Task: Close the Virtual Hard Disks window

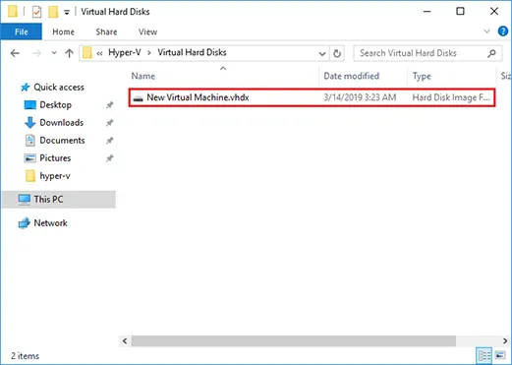Action: (x=494, y=12)
